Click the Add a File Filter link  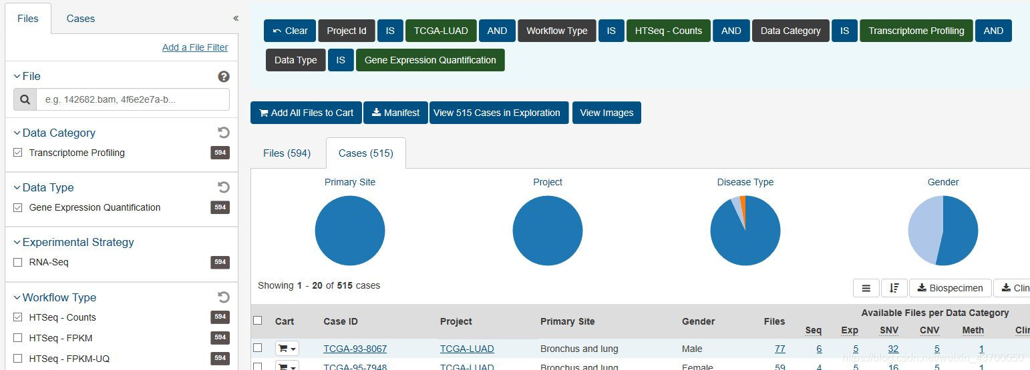point(195,47)
